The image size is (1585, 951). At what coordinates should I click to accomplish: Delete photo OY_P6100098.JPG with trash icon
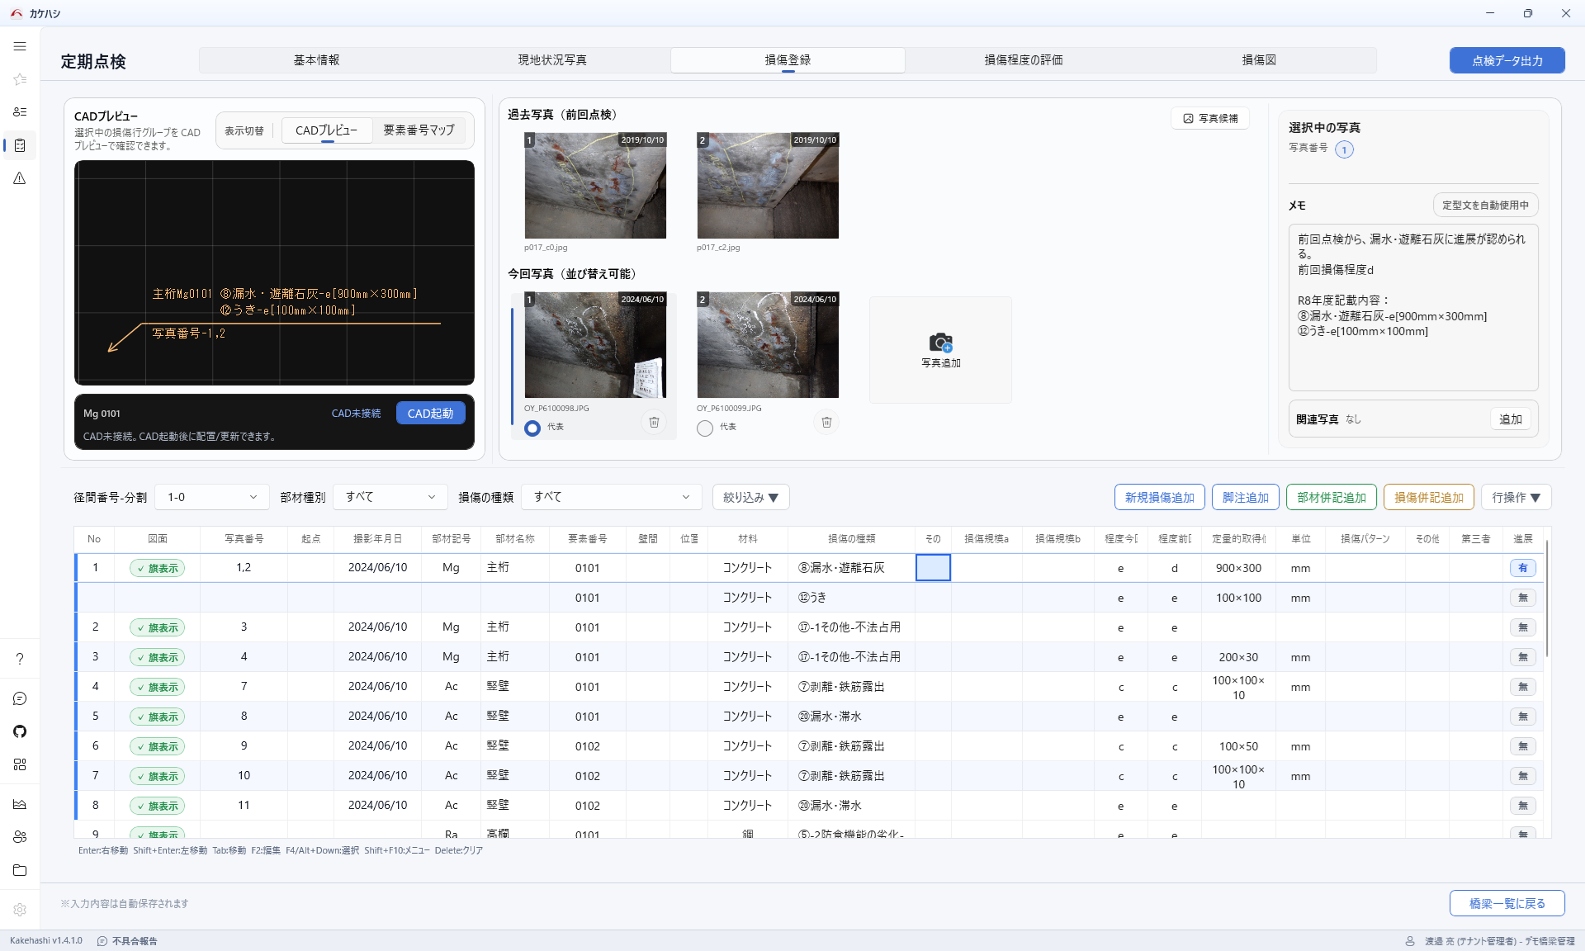(x=654, y=422)
